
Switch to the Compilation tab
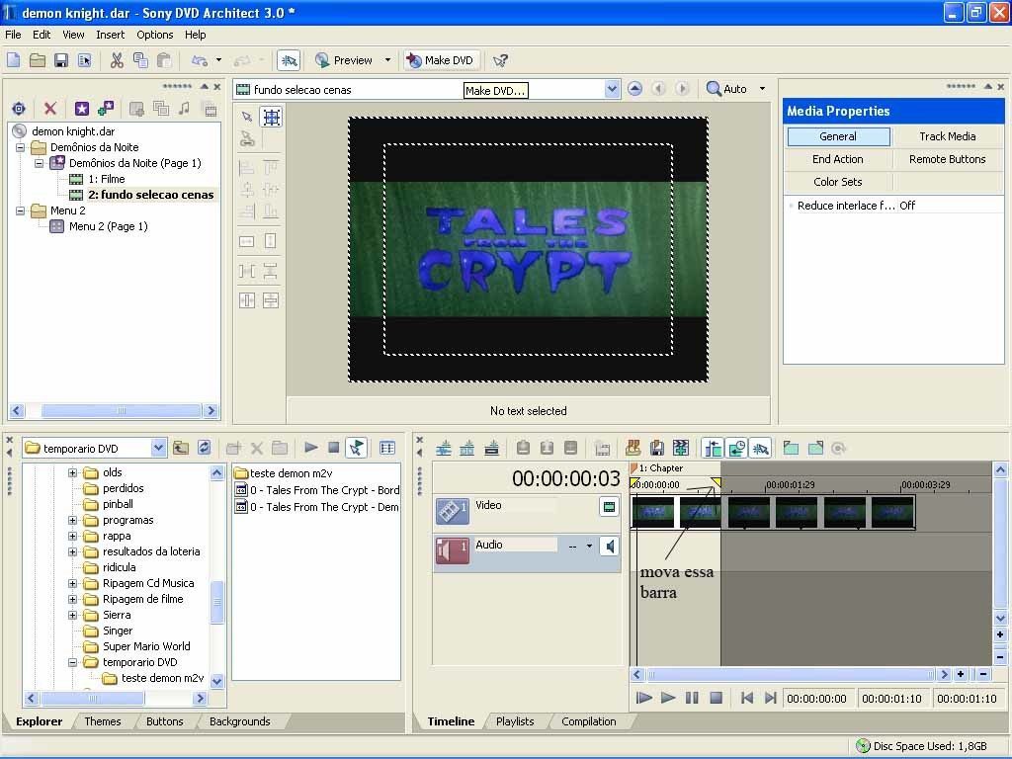(589, 720)
